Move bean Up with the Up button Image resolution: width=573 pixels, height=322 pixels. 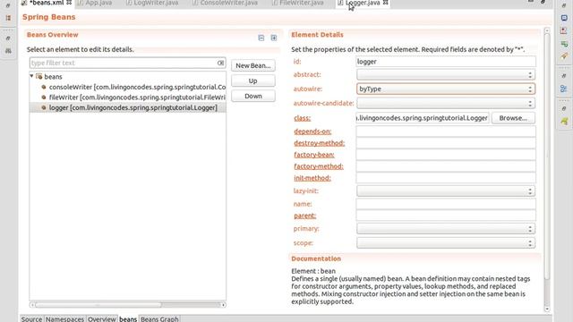click(253, 80)
